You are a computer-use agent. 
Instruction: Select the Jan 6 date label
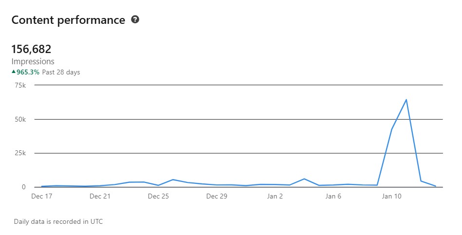pyautogui.click(x=333, y=197)
